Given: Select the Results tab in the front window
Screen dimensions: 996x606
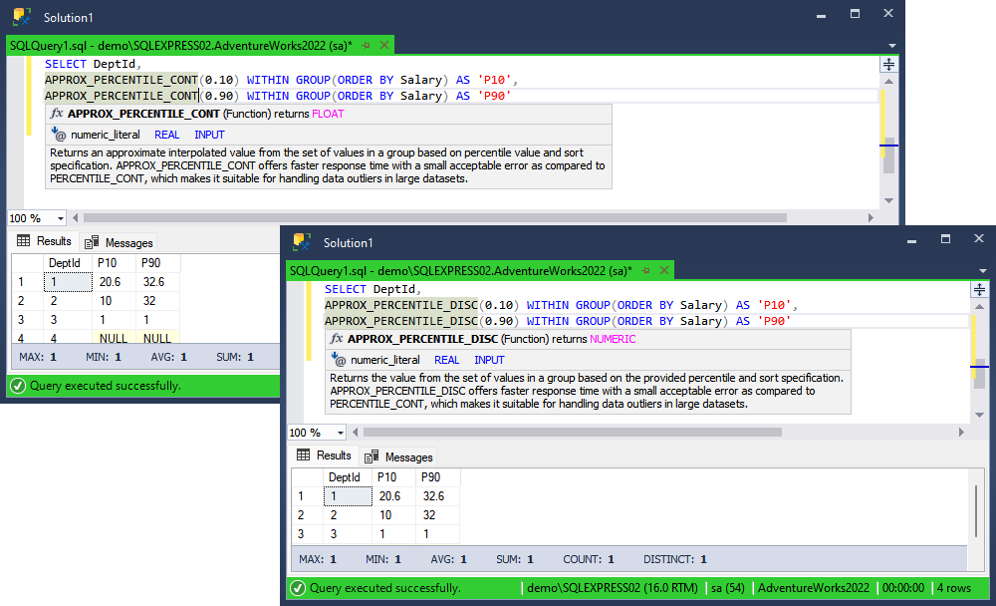Looking at the screenshot, I should point(324,455).
